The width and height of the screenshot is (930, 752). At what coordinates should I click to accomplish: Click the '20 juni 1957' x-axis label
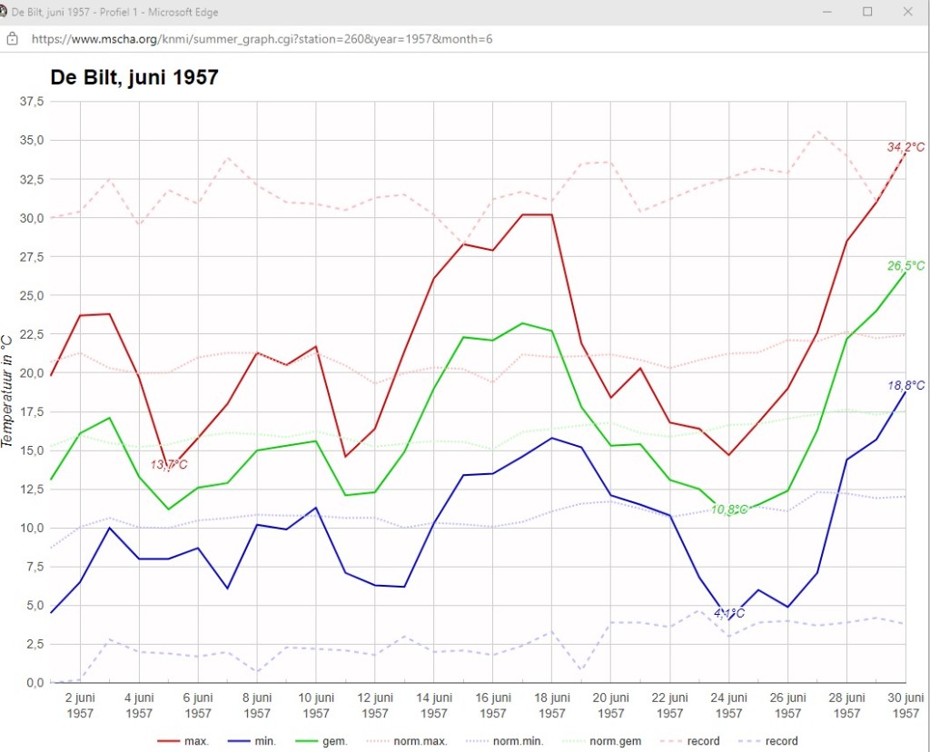(610, 705)
